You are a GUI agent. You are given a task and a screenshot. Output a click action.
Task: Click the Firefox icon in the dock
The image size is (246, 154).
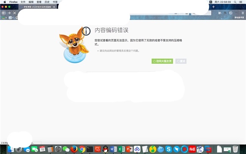(74, 149)
